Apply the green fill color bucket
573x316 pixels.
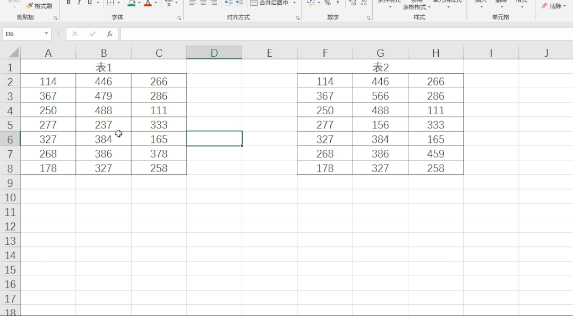click(x=132, y=3)
